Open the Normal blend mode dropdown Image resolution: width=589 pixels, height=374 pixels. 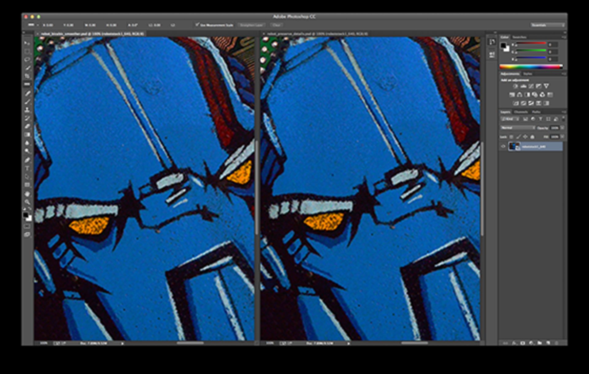pos(518,128)
